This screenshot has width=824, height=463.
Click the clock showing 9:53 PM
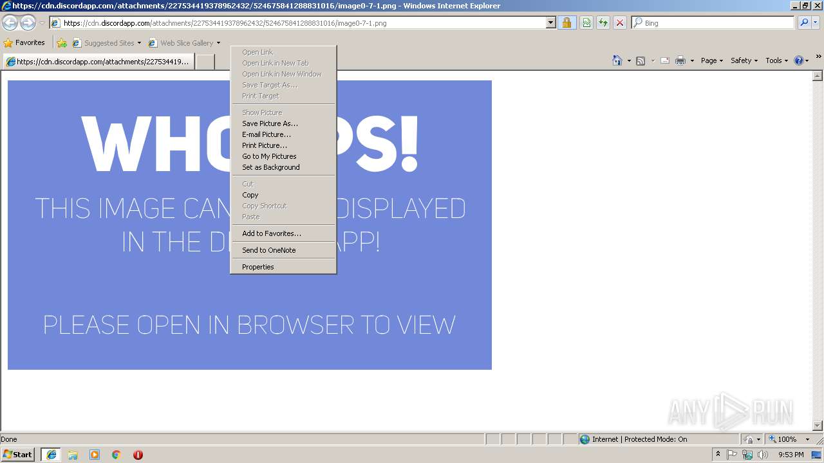point(791,455)
